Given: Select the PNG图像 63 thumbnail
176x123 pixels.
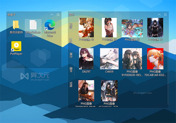Looking at the screenshot, I should 109,27.
